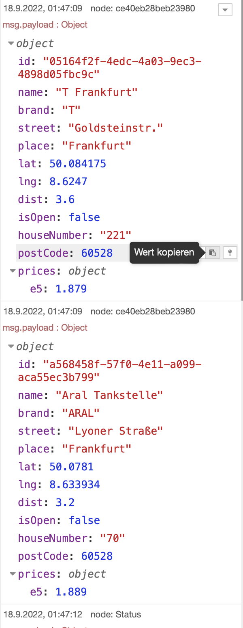This screenshot has width=243, height=628.
Task: Click the copy value icon beside postCode
Action: click(x=213, y=253)
